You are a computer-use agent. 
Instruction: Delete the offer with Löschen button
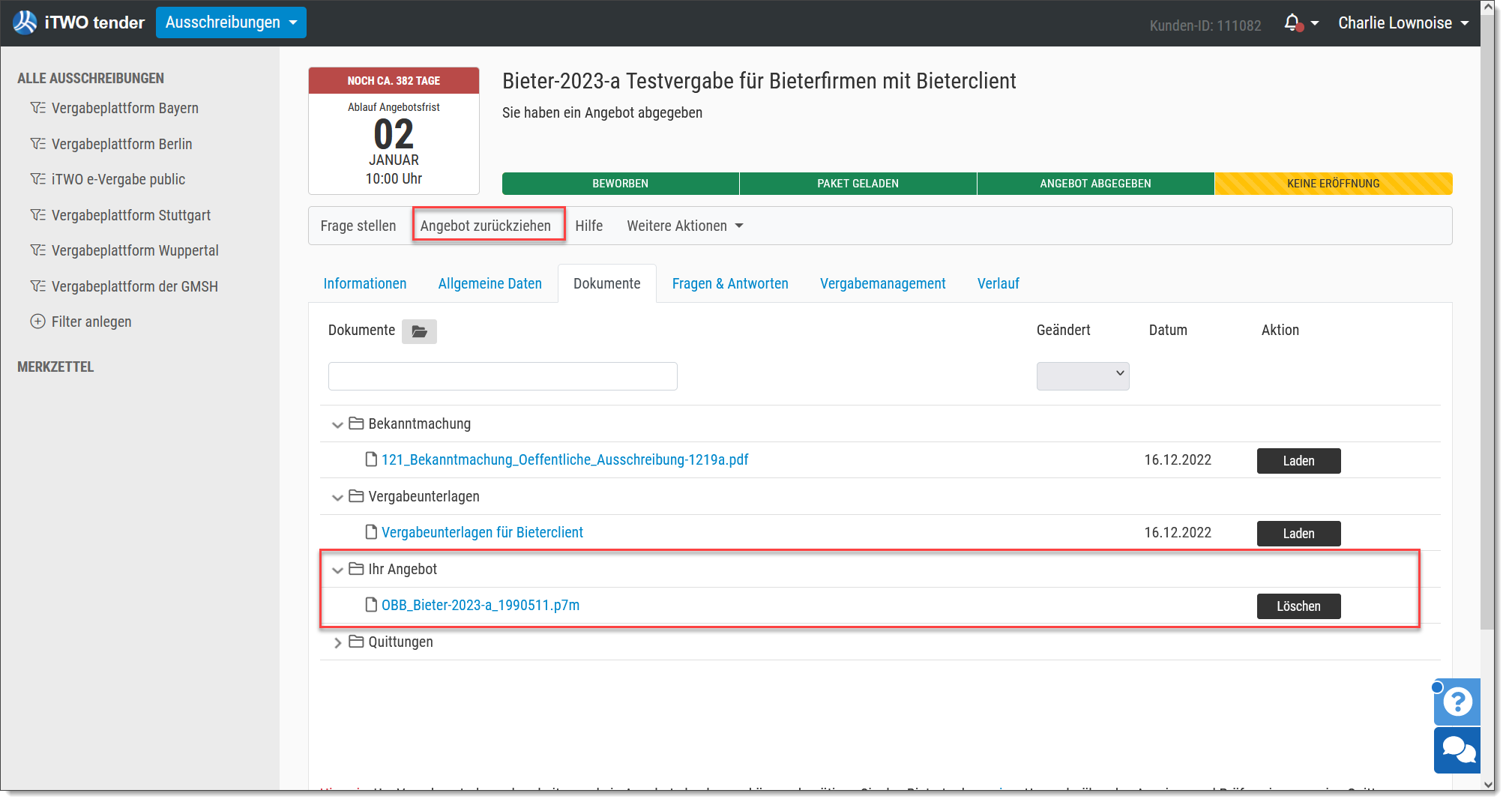pyautogui.click(x=1298, y=606)
